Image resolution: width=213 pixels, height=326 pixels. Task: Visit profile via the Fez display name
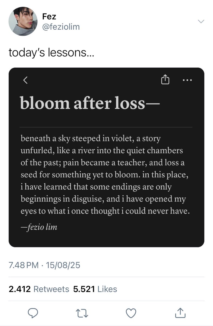coord(49,16)
